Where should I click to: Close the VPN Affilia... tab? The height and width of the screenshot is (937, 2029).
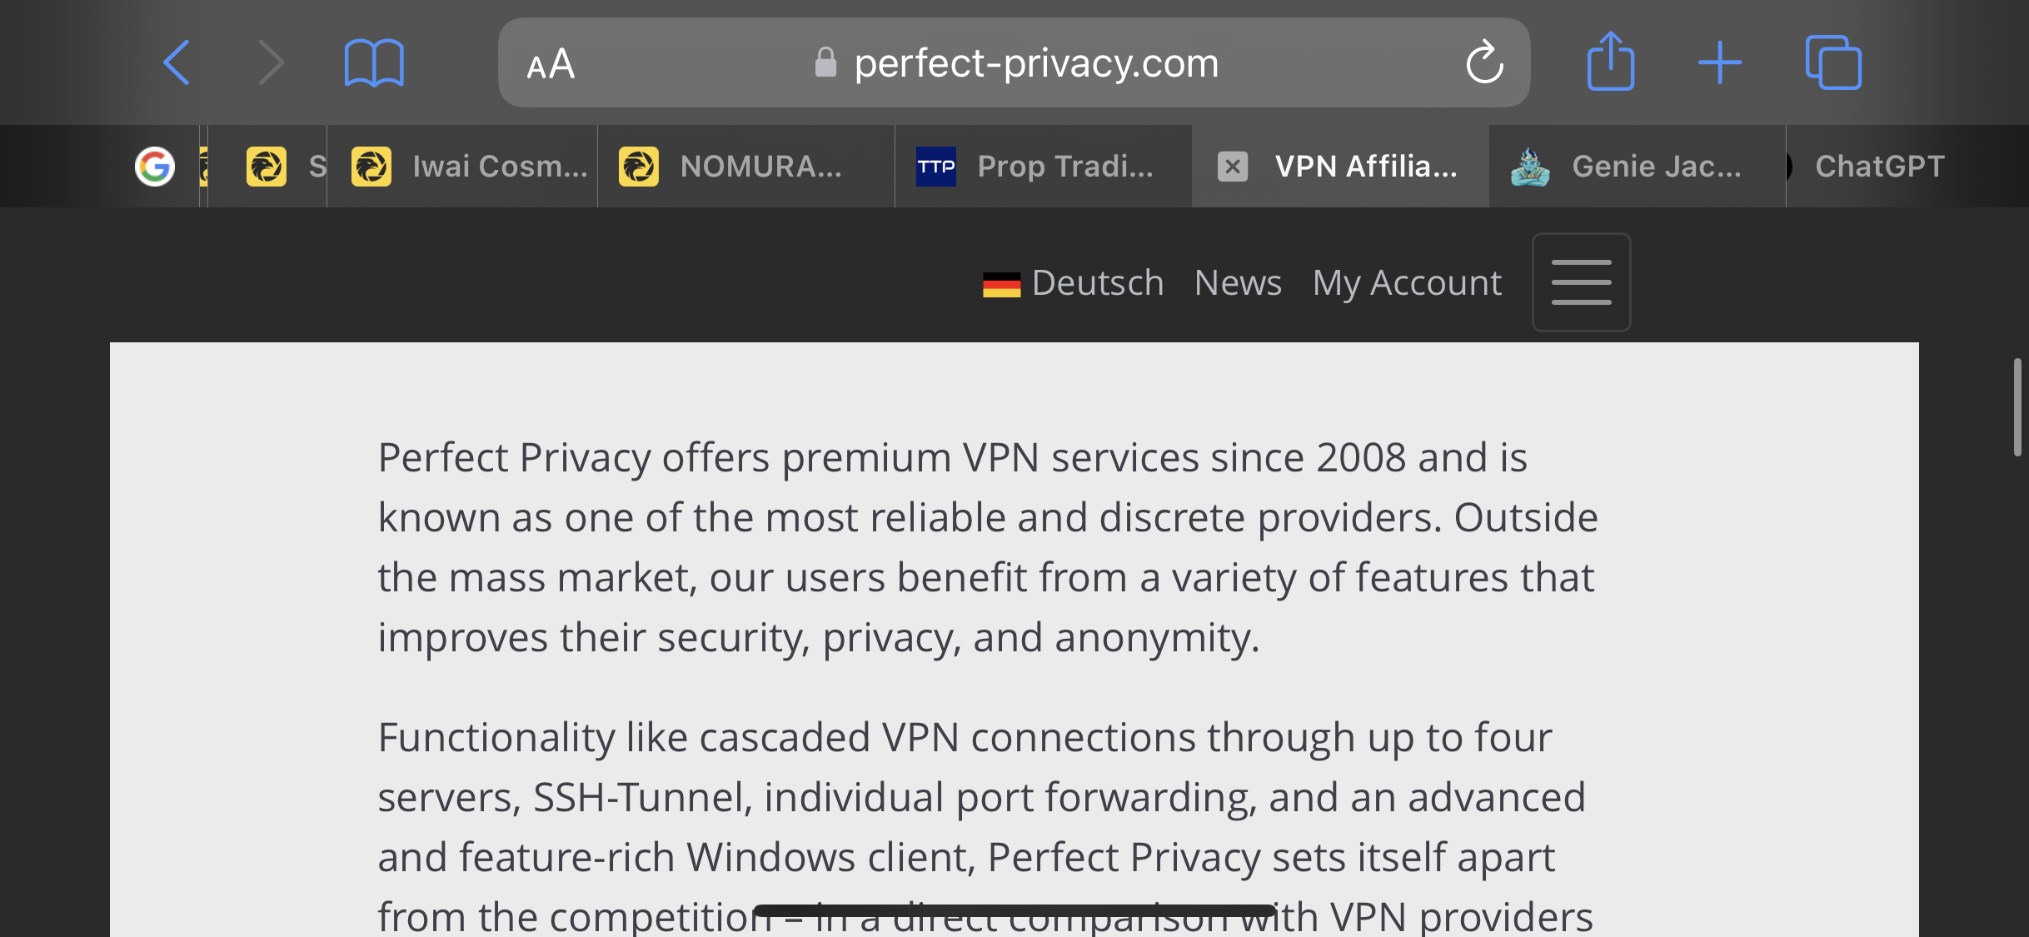tap(1233, 167)
